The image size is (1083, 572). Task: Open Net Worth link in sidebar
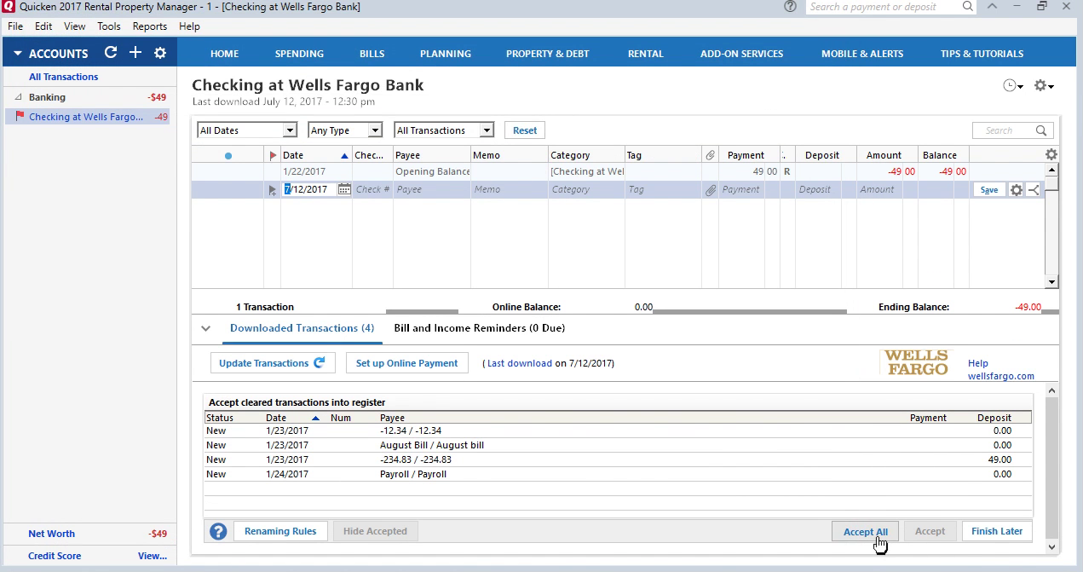pos(51,534)
